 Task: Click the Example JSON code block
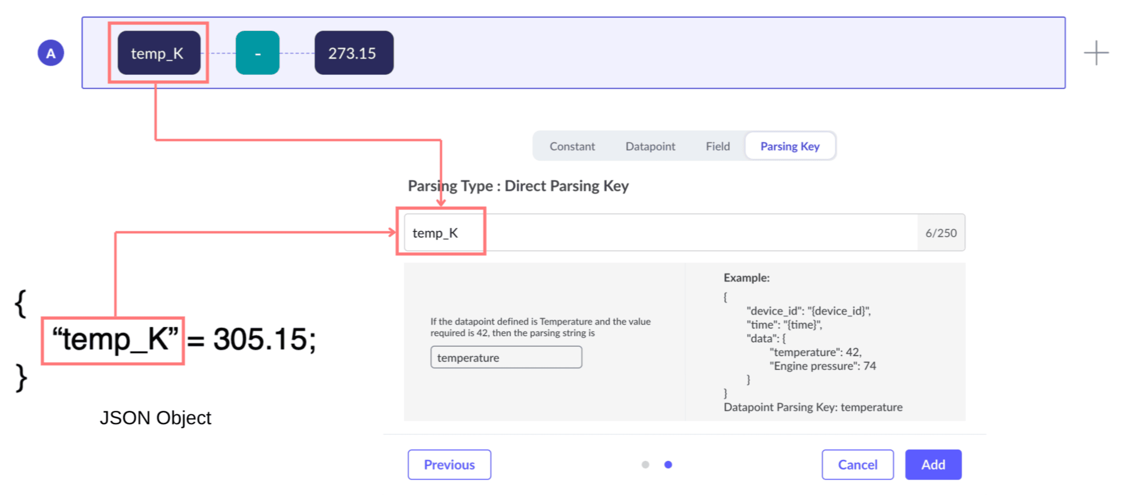click(810, 345)
